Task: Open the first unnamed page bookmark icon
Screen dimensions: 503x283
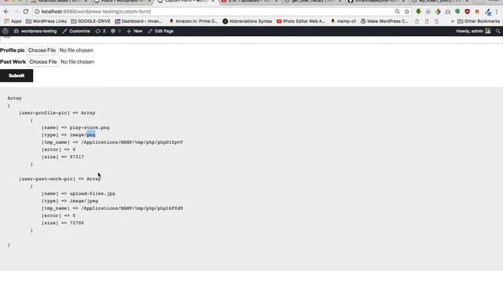Action: pyautogui.click(x=417, y=21)
